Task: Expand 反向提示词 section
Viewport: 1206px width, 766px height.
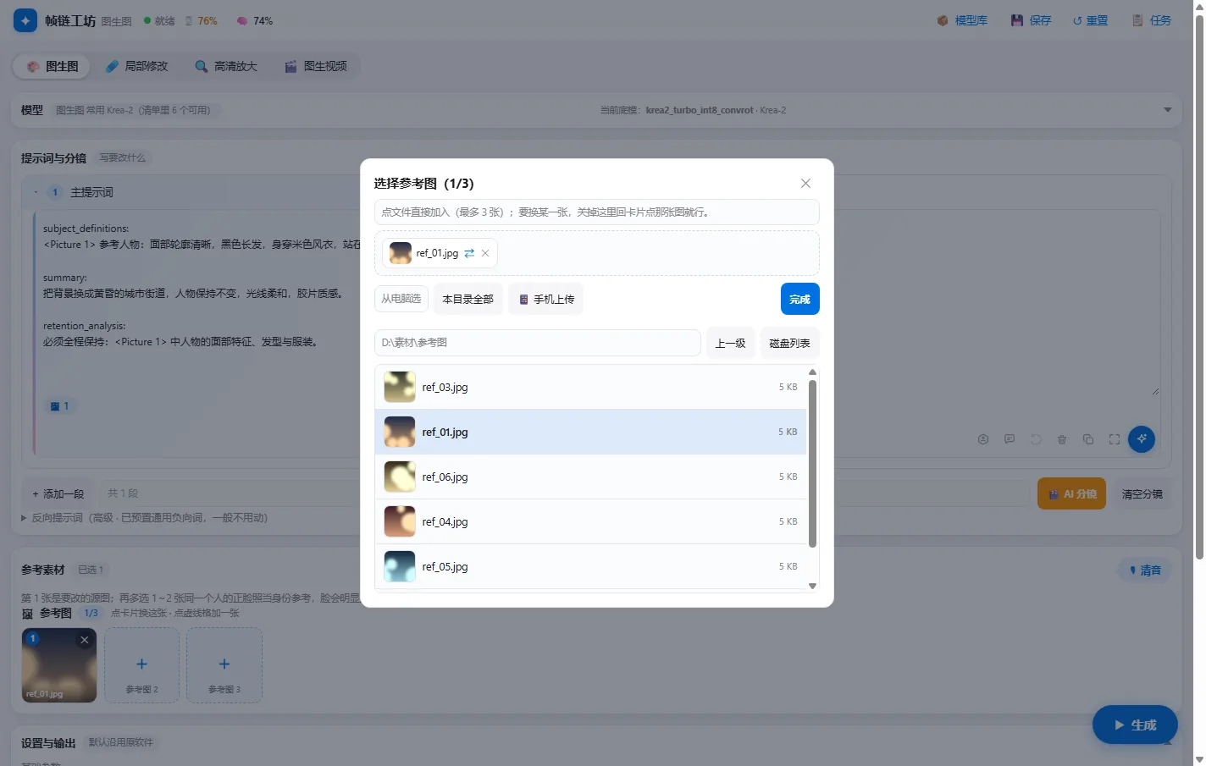Action: tap(145, 517)
